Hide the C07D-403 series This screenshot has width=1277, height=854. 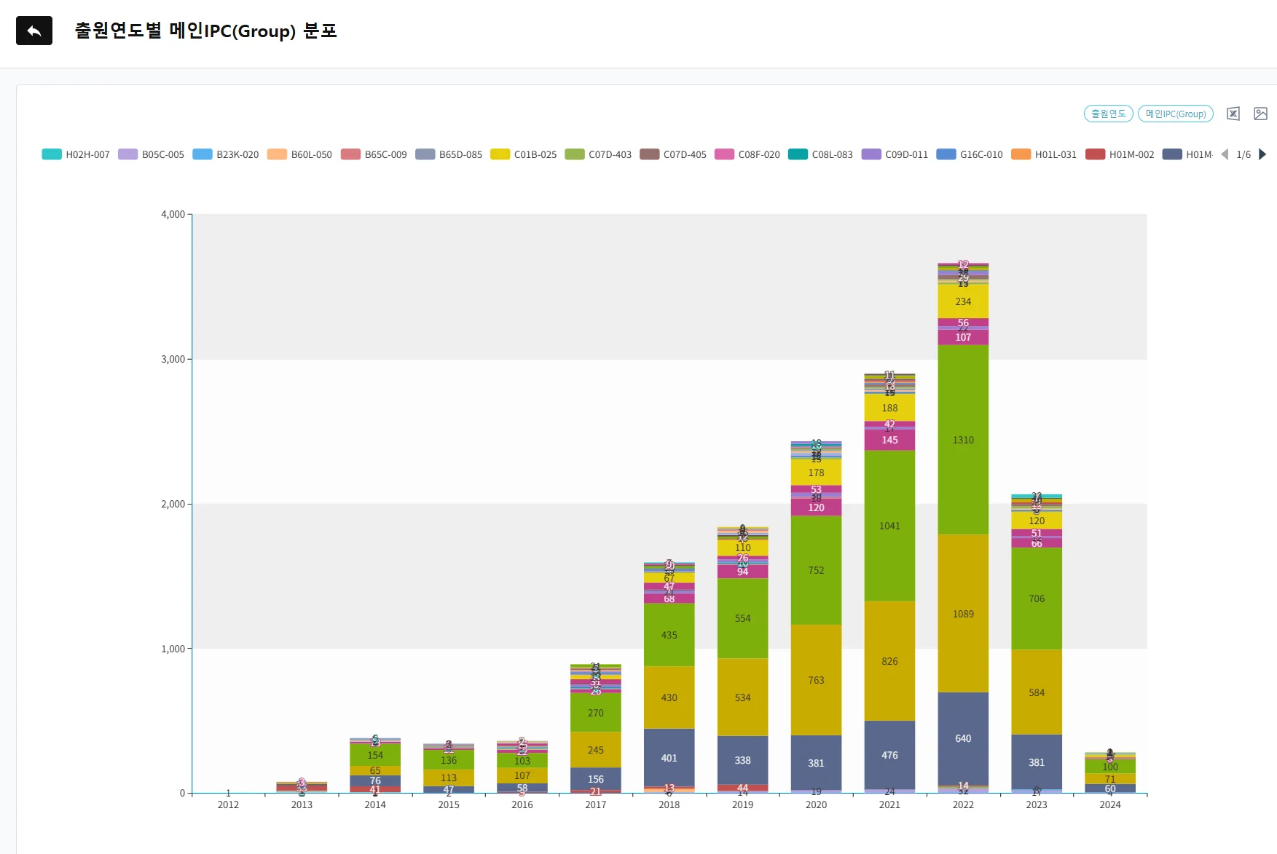click(598, 154)
